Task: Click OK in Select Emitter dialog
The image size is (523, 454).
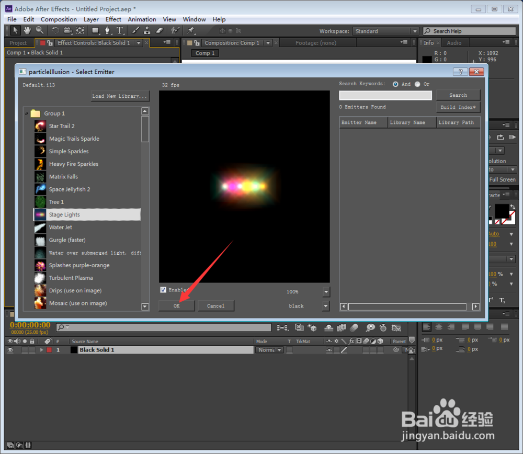Action: (176, 306)
